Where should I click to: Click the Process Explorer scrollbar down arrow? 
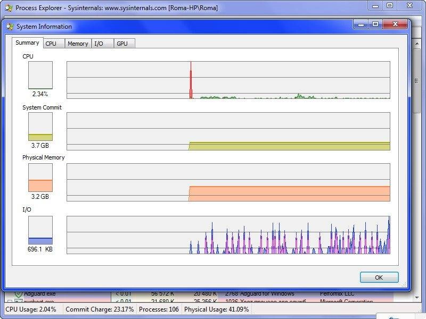pyautogui.click(x=417, y=298)
